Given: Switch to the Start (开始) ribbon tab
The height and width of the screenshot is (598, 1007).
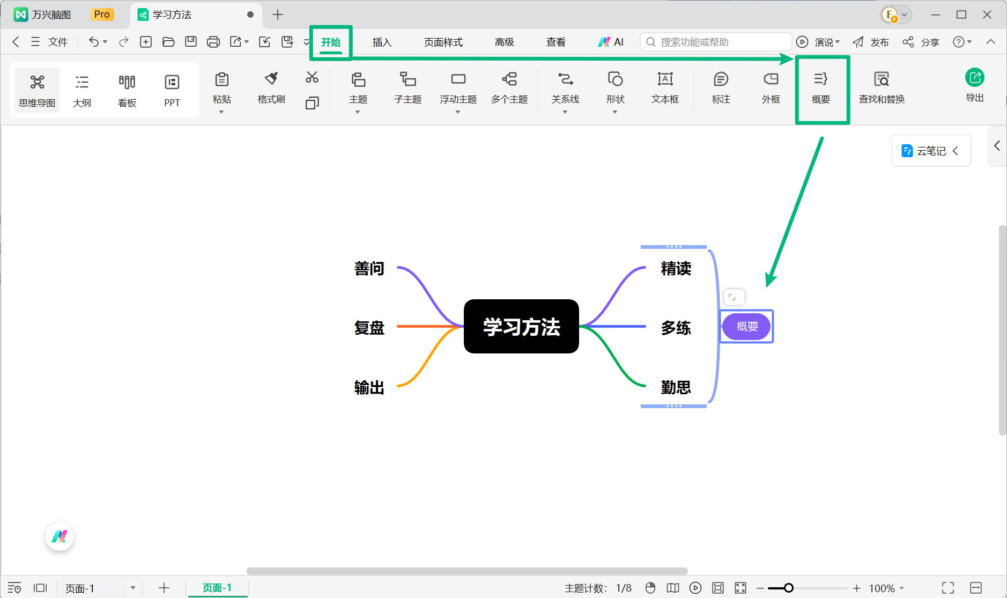Looking at the screenshot, I should [331, 42].
